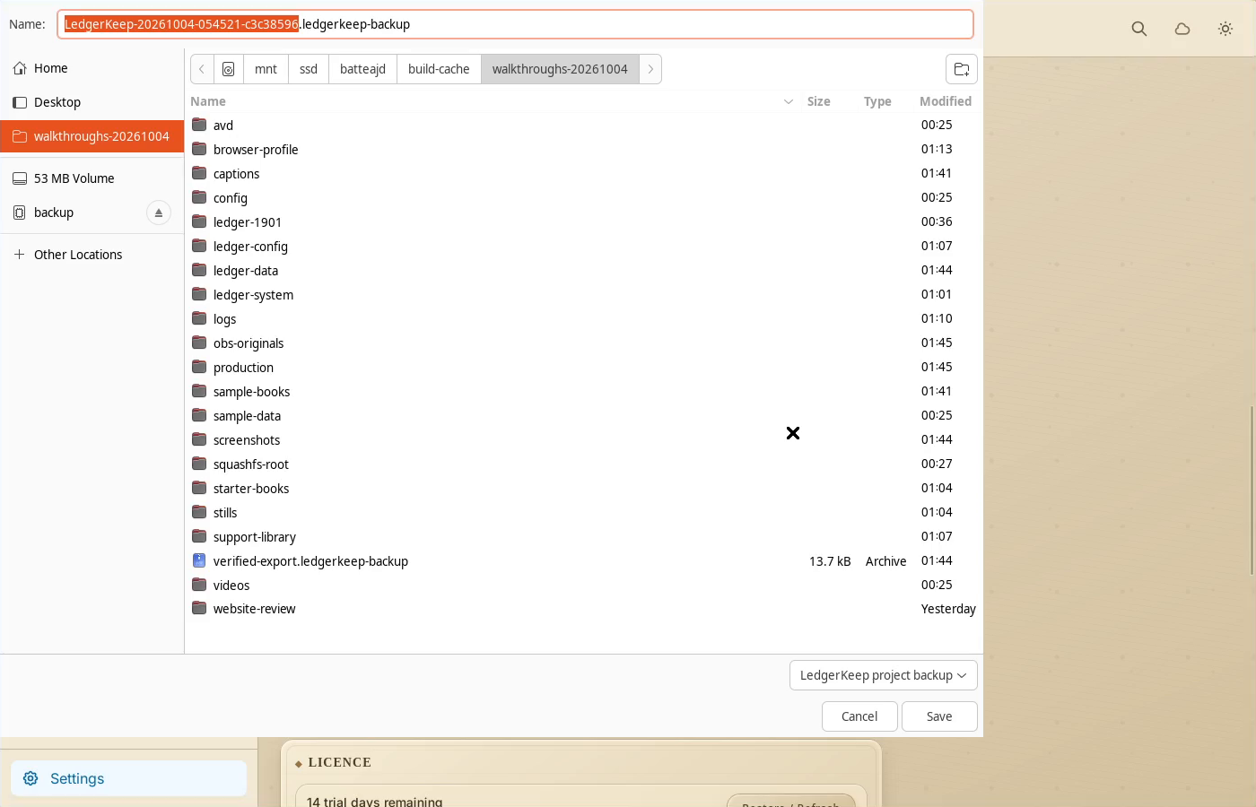Select the squashfs-root folder row

tap(584, 464)
